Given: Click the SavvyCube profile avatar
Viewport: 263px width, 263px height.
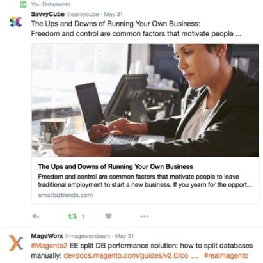Looking at the screenshot, I should point(16,22).
